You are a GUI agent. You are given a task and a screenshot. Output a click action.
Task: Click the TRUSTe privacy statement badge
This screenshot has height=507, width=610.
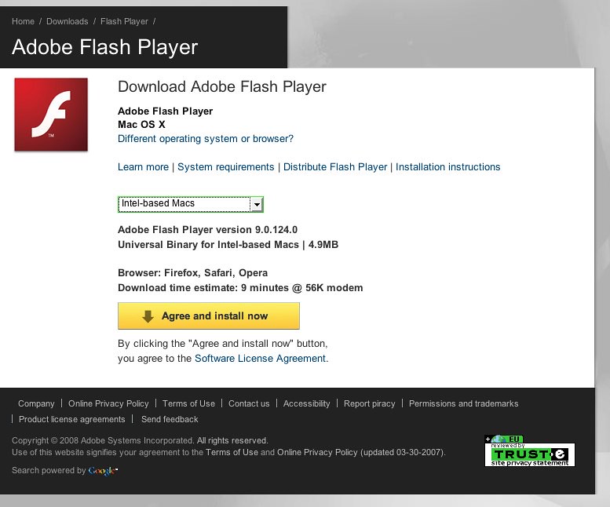(529, 452)
